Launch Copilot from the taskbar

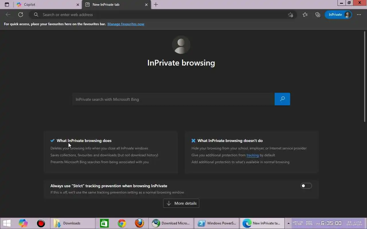(x=24, y=223)
